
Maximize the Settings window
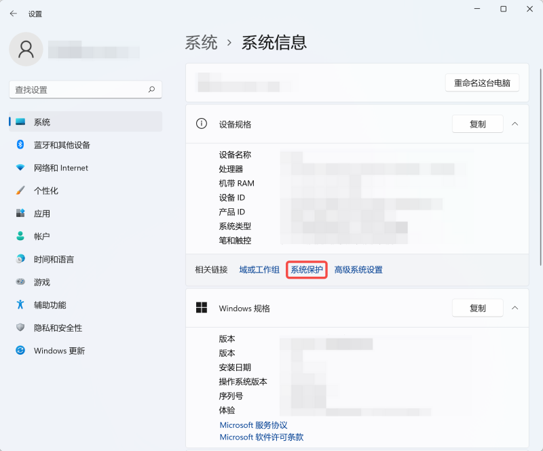504,9
